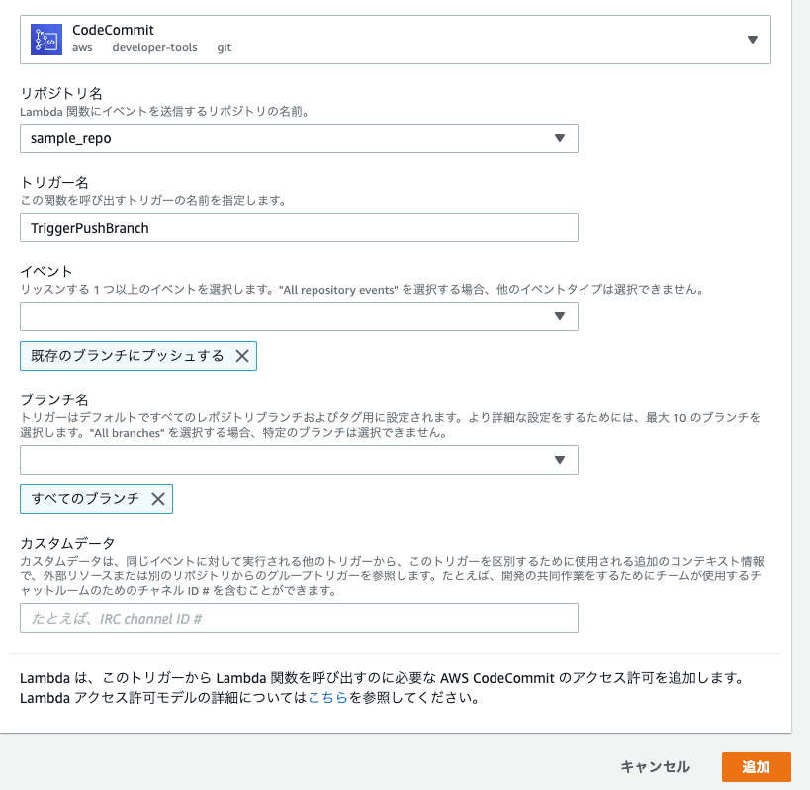Click the すべてのブランチ tag label
This screenshot has width=810, height=790.
(85, 499)
